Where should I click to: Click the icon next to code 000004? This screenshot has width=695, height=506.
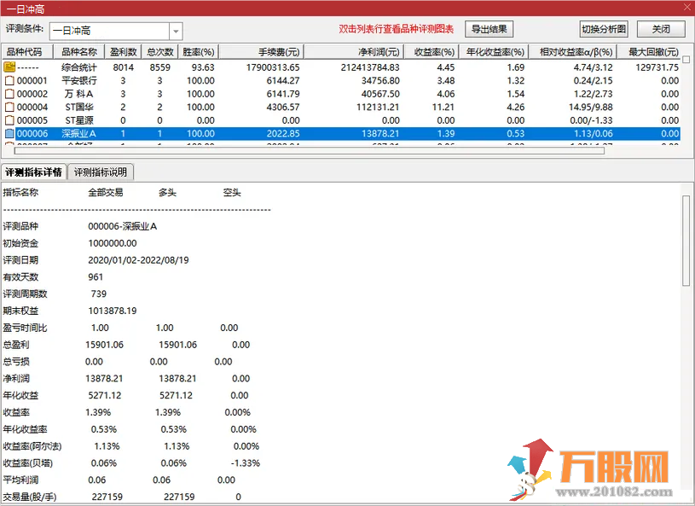click(10, 108)
